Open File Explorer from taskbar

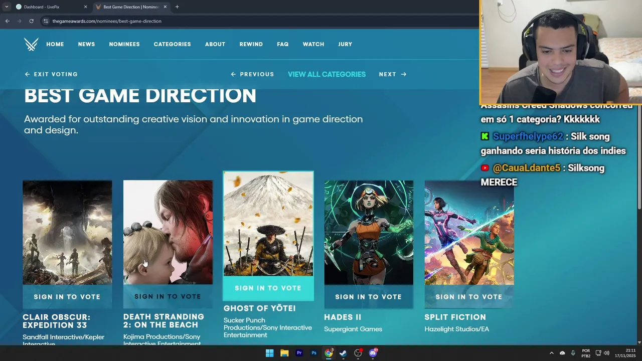pyautogui.click(x=284, y=353)
